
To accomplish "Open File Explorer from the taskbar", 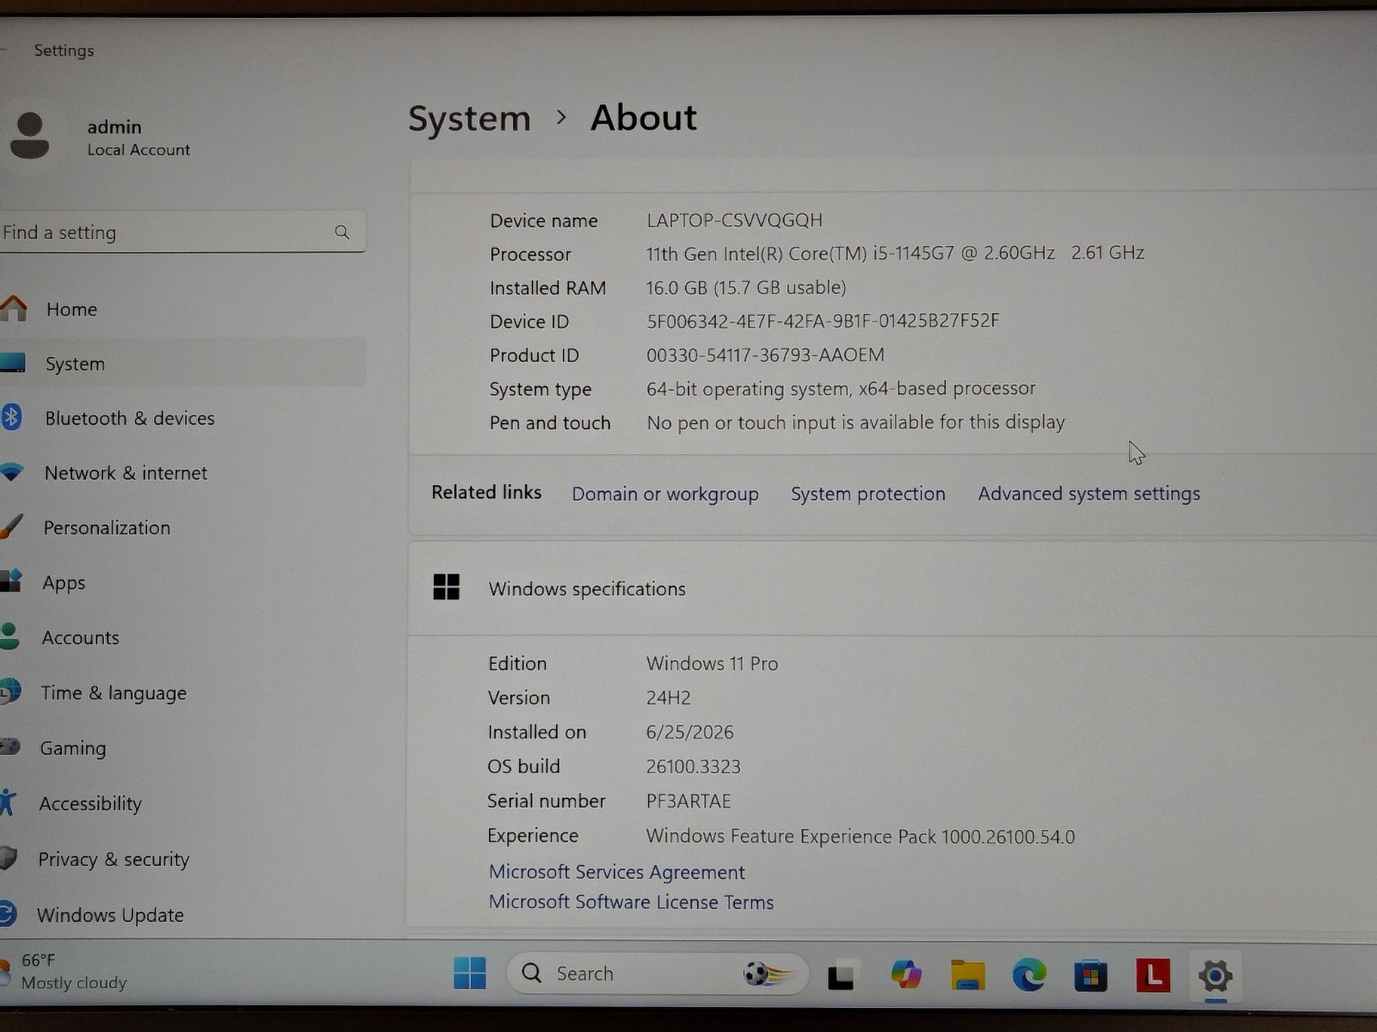I will pyautogui.click(x=967, y=975).
